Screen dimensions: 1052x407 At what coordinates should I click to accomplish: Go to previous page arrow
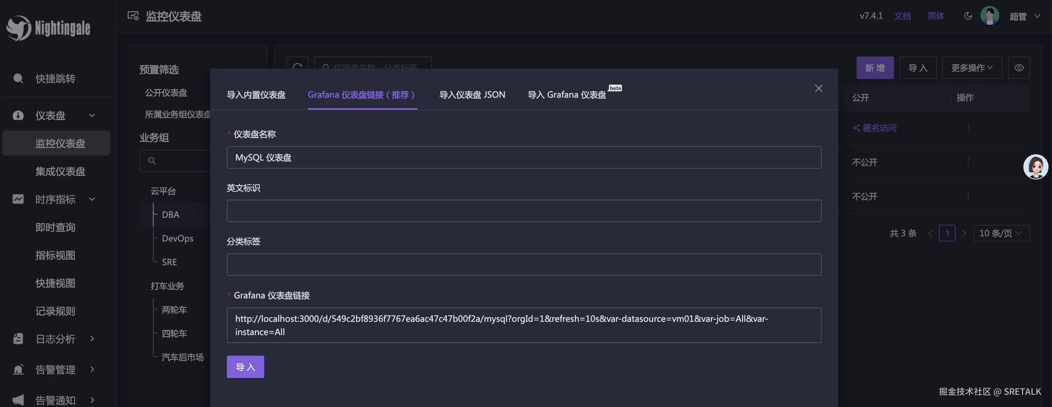pos(930,234)
